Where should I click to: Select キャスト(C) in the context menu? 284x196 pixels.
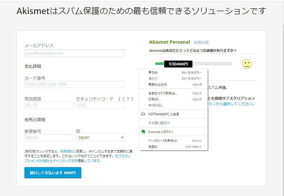[x=156, y=105]
